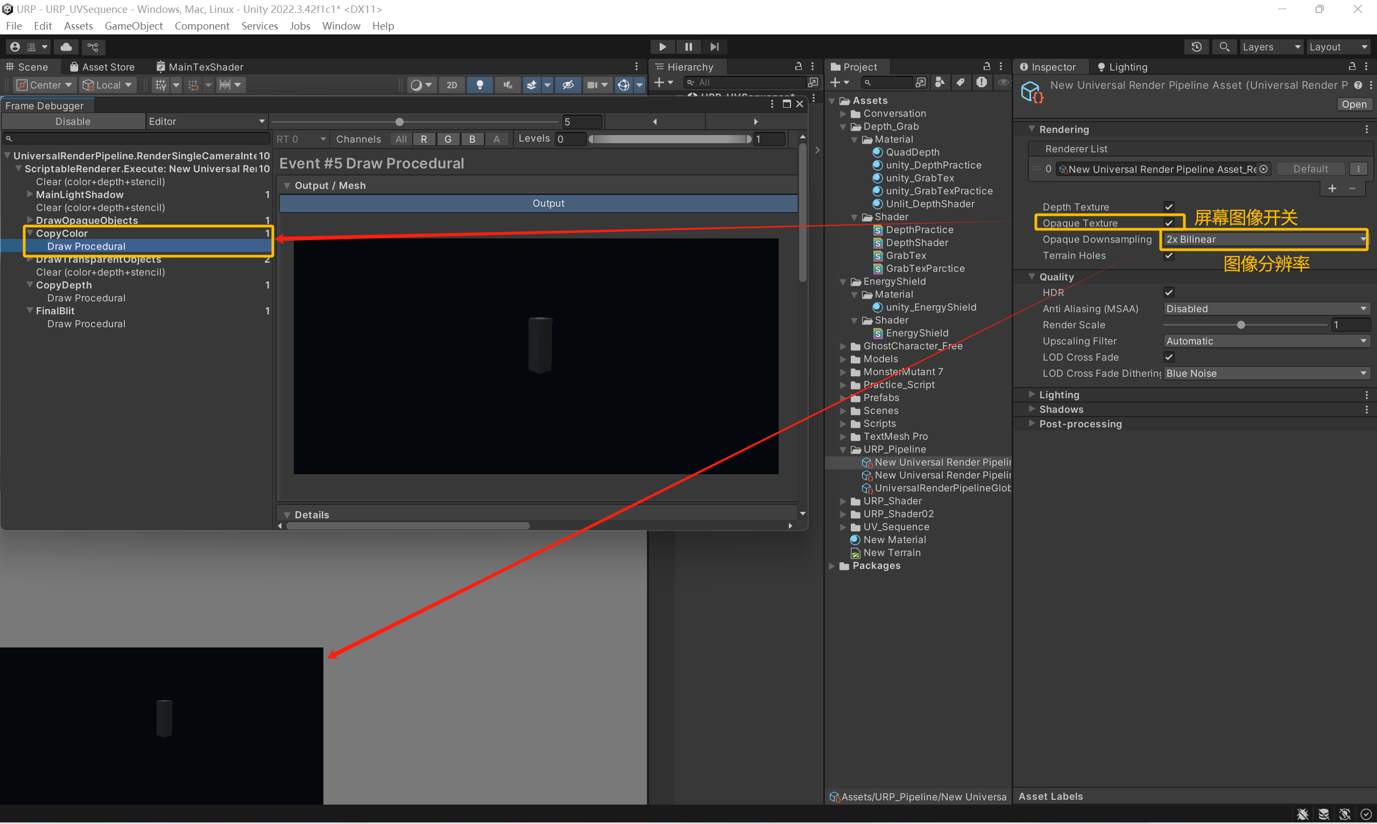Open the cloud services icon
The width and height of the screenshot is (1377, 824).
(x=66, y=47)
